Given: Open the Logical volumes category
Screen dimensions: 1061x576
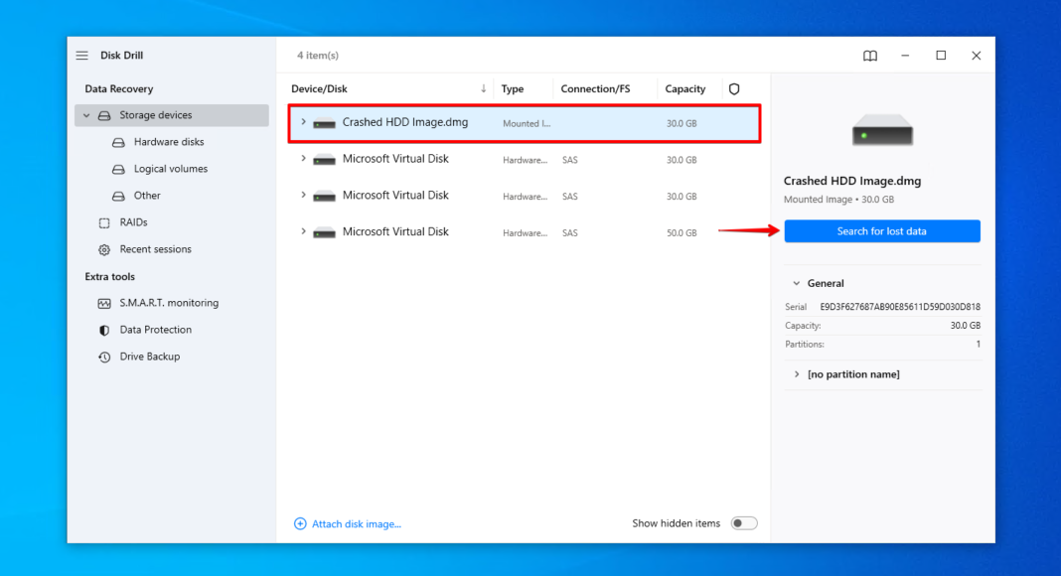Looking at the screenshot, I should [x=171, y=168].
